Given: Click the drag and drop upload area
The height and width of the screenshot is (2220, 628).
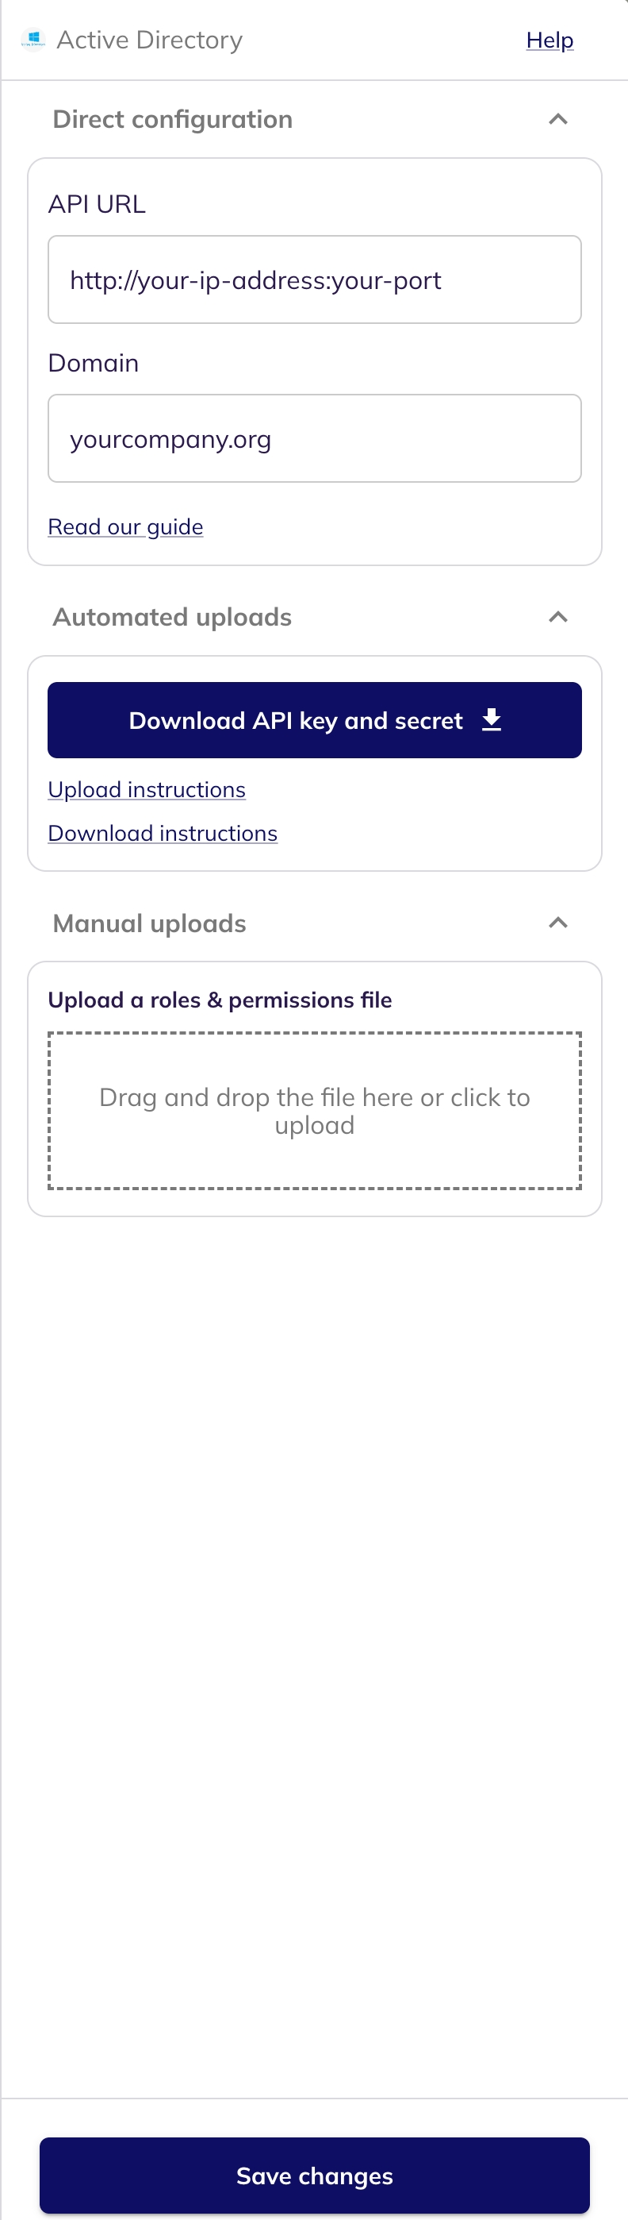Looking at the screenshot, I should (314, 1110).
